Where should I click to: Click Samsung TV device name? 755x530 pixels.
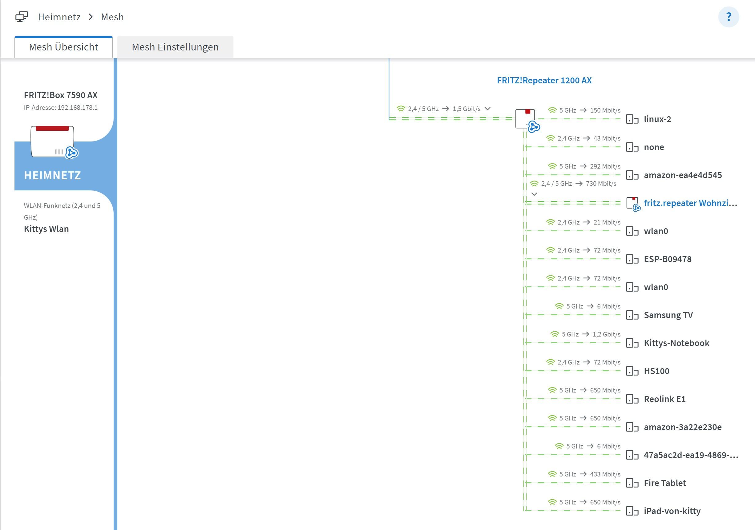[668, 315]
